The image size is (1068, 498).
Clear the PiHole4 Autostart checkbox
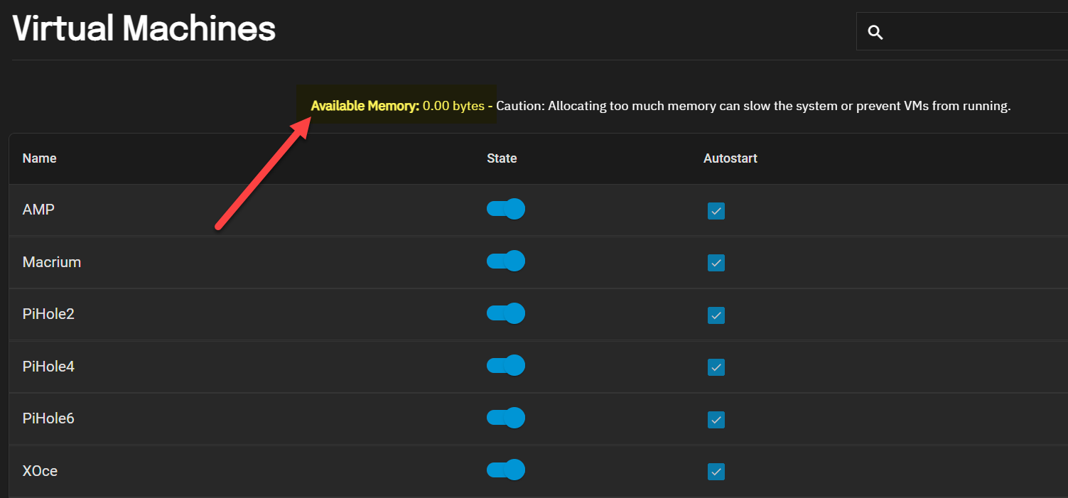point(716,367)
